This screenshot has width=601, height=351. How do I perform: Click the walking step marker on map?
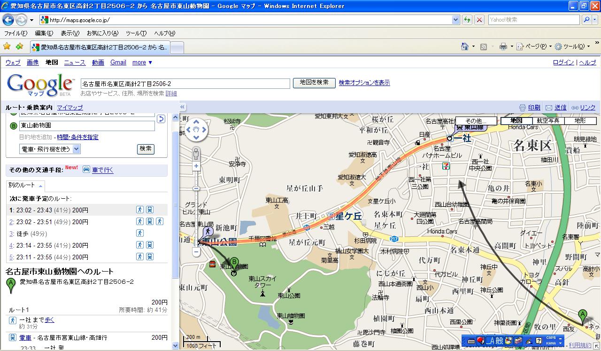coord(208,232)
